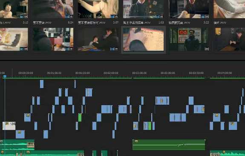245x156 pixels.
Task: Select topmost-track blue clip before 00:01:00:00
Action: 42,84
